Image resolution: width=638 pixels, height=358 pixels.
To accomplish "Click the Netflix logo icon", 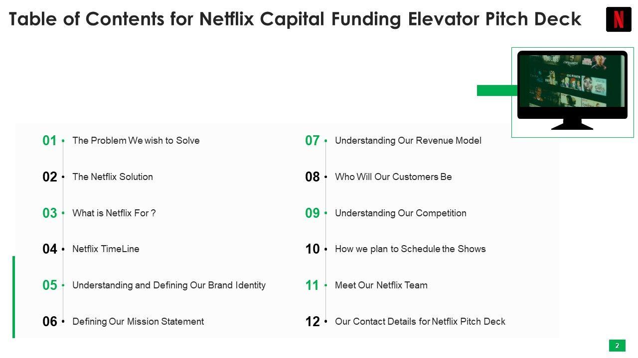I will click(x=618, y=20).
